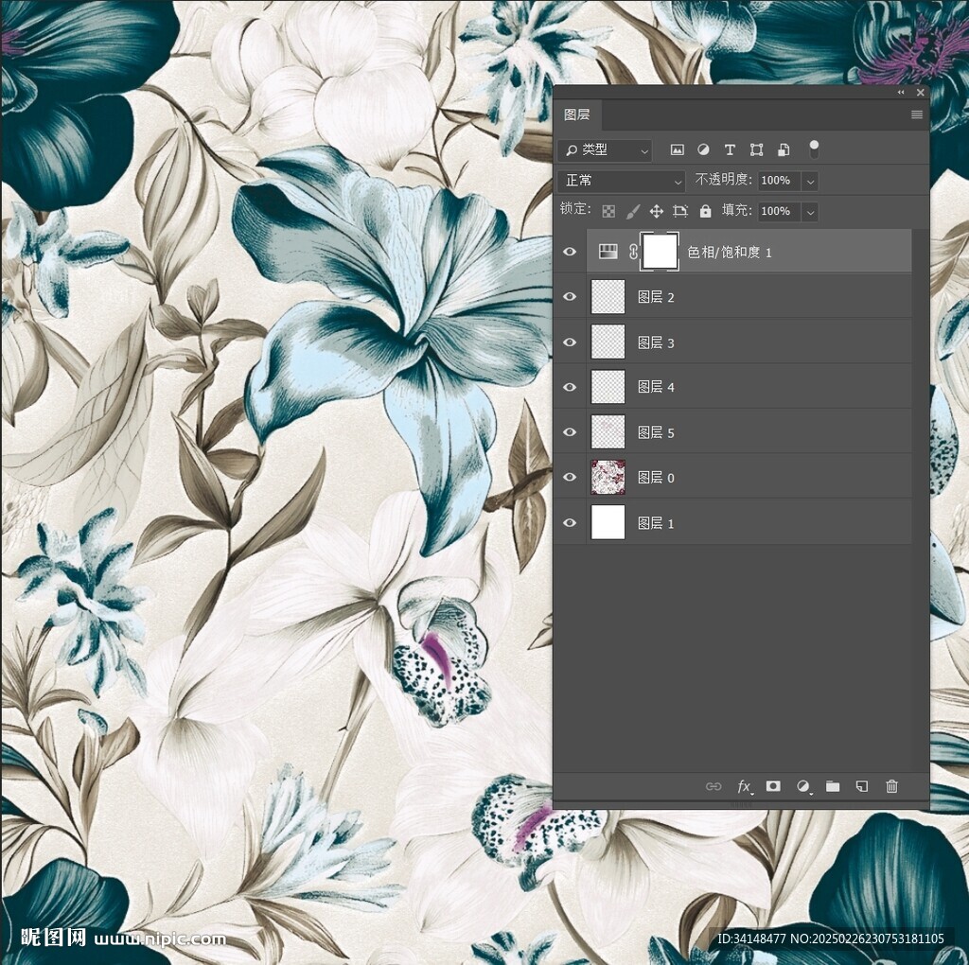This screenshot has height=965, width=969.
Task: Filter layers by shape icon
Action: pyautogui.click(x=756, y=150)
